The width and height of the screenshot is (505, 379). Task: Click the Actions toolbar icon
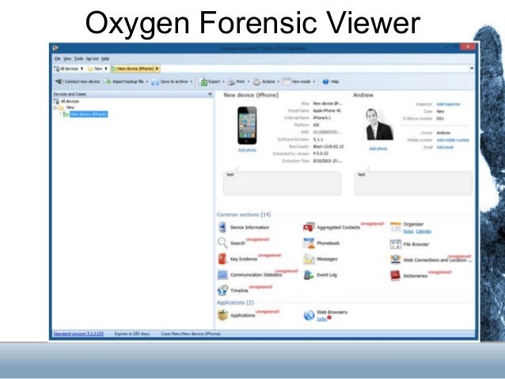(x=256, y=81)
